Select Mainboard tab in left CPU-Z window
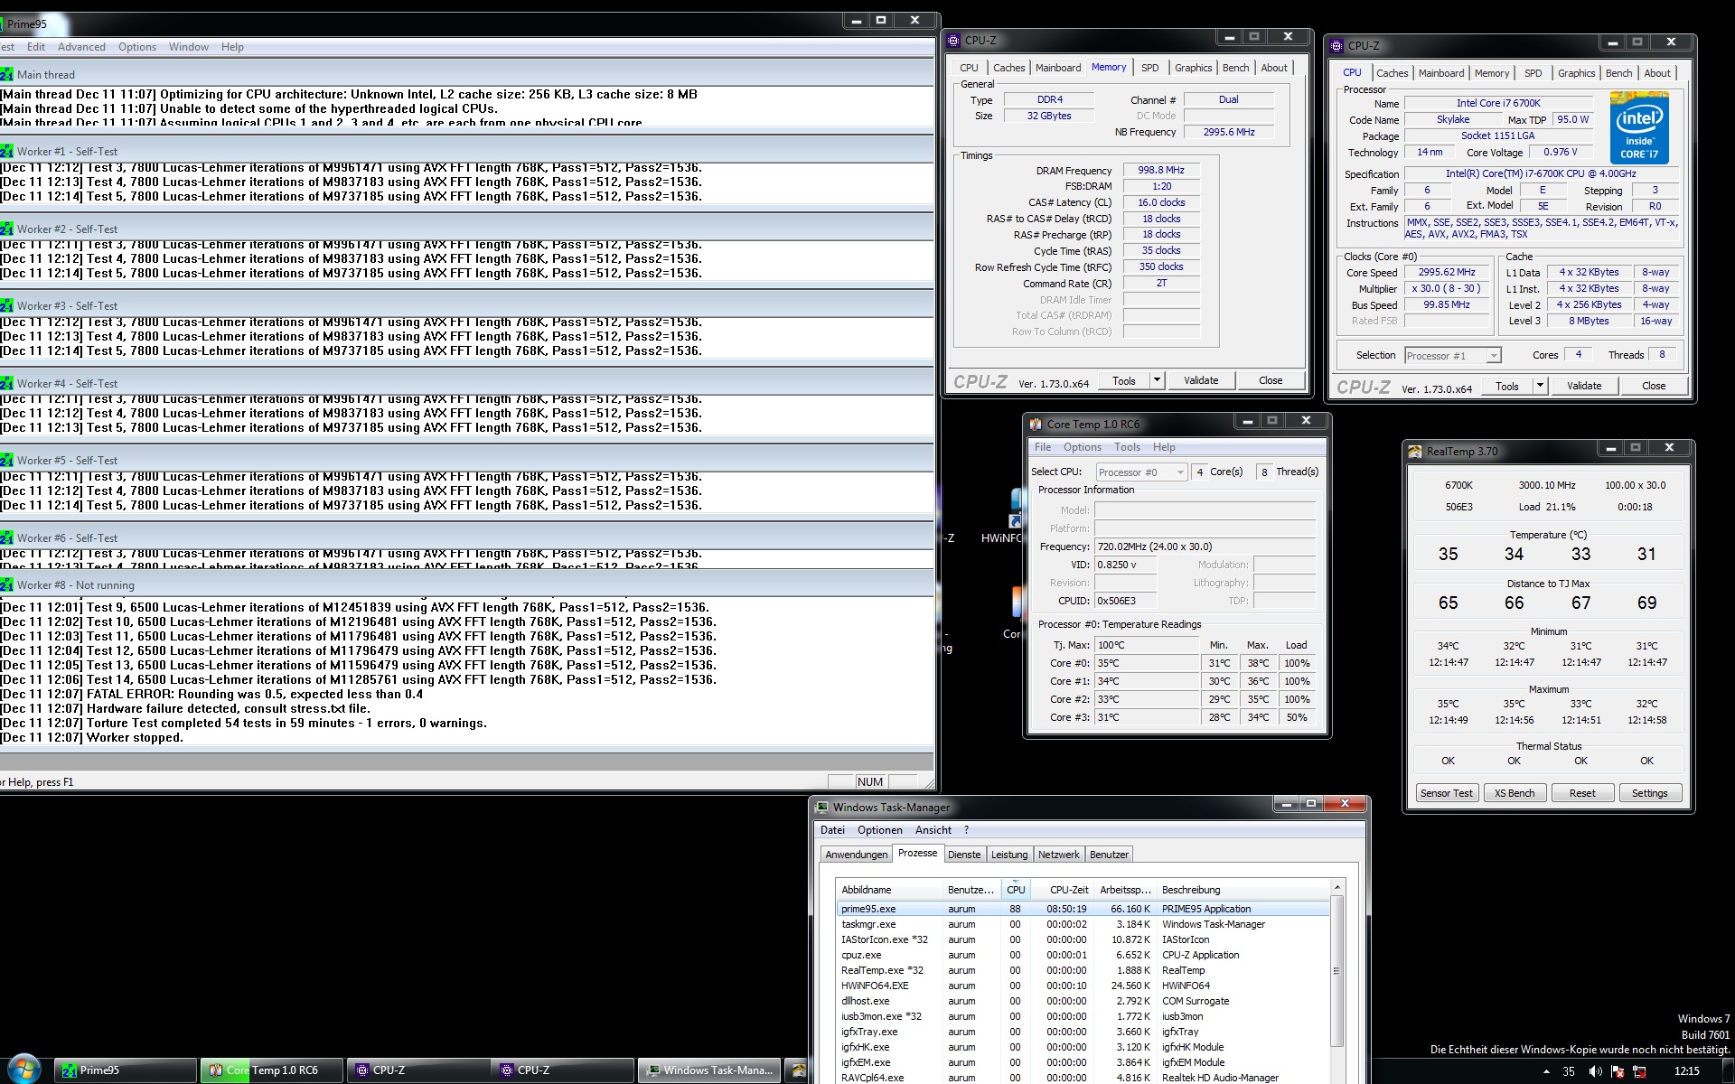Screen dimensions: 1735x1084 [1058, 68]
